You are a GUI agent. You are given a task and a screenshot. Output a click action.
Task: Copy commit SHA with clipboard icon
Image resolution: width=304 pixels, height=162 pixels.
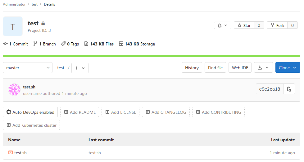(x=289, y=89)
